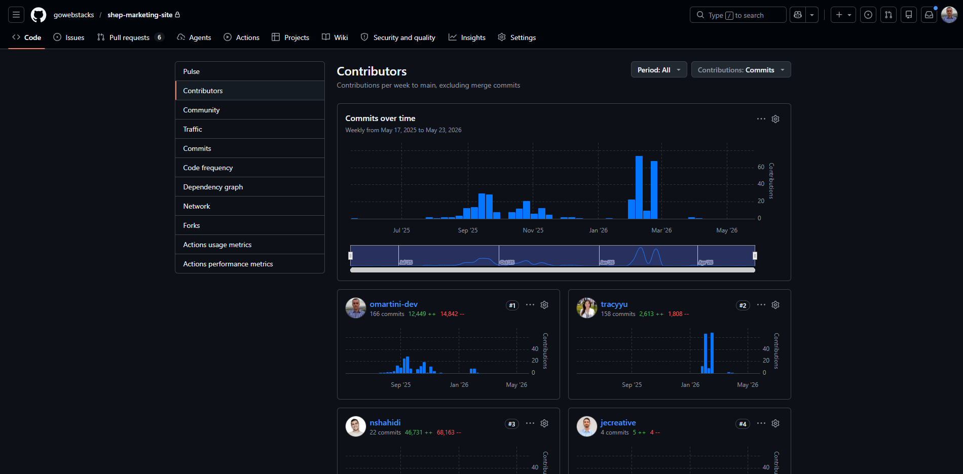View your pull requests from the header icon

[888, 15]
